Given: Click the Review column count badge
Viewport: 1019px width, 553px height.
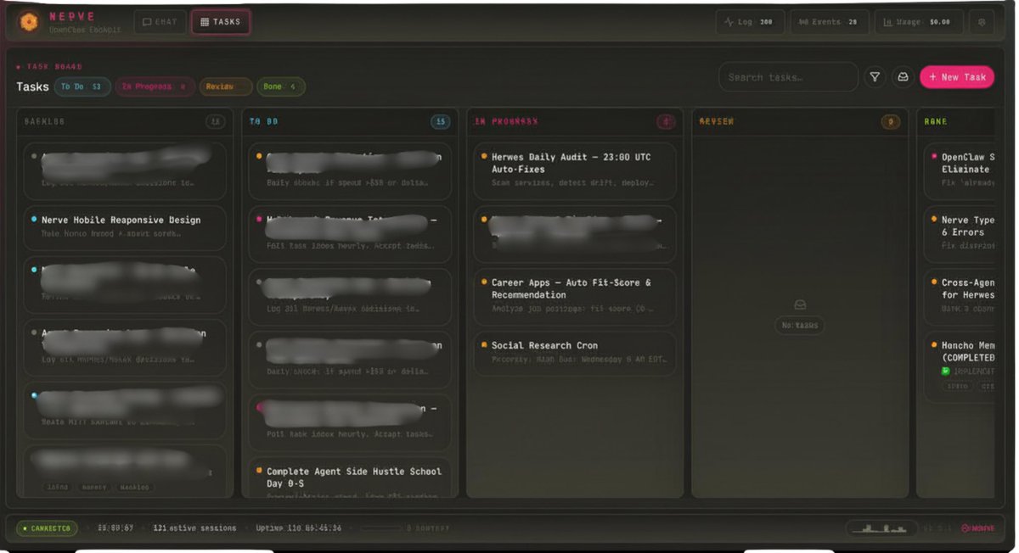Looking at the screenshot, I should click(x=891, y=121).
